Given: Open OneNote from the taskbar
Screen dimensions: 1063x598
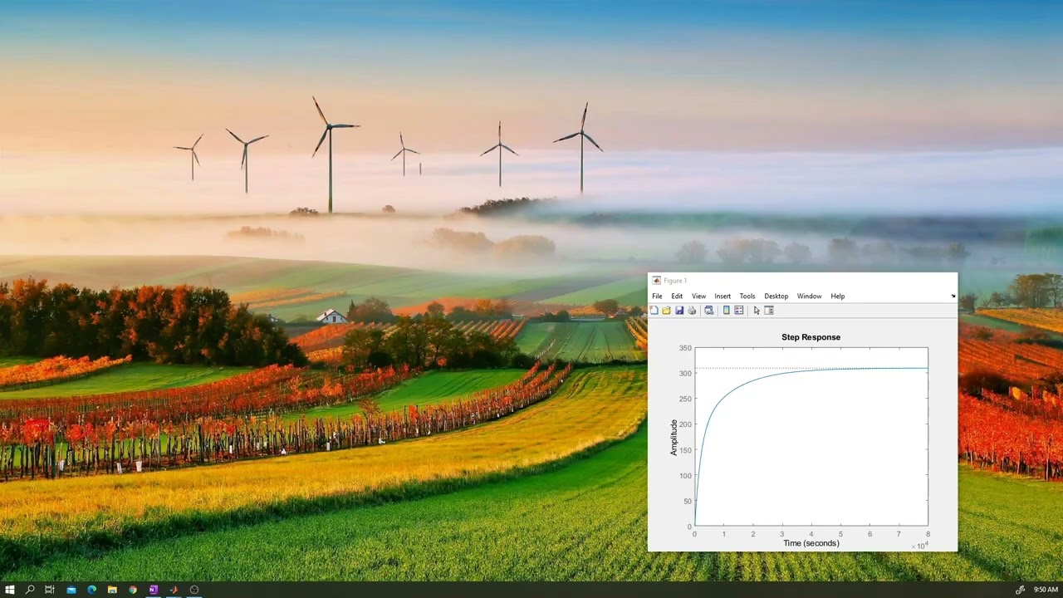Looking at the screenshot, I should pos(153,590).
